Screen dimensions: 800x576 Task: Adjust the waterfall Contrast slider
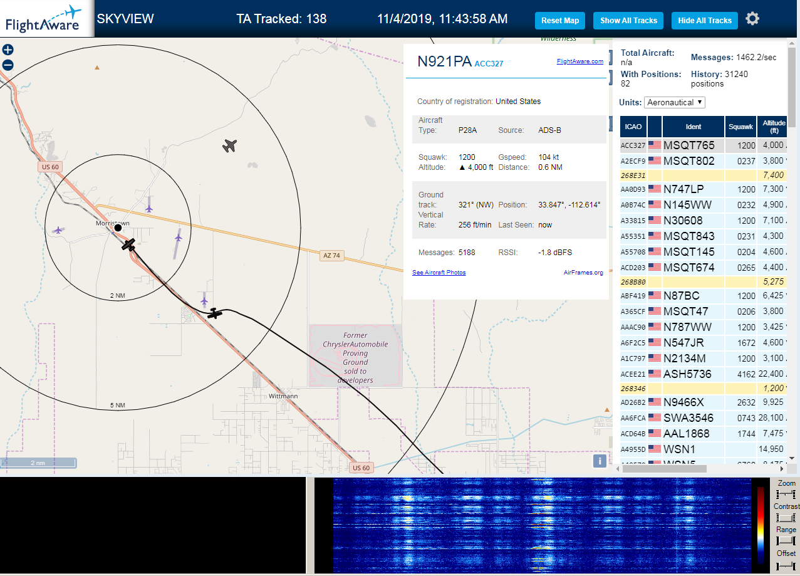tap(786, 518)
